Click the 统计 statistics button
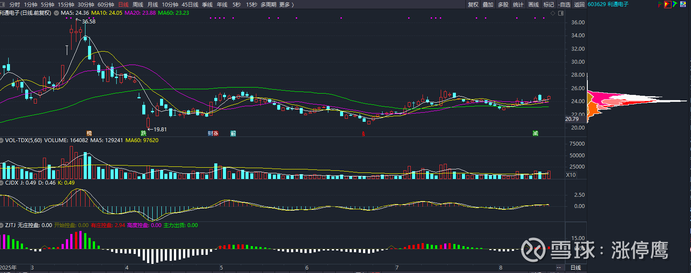The image size is (691, 273). coord(518,4)
